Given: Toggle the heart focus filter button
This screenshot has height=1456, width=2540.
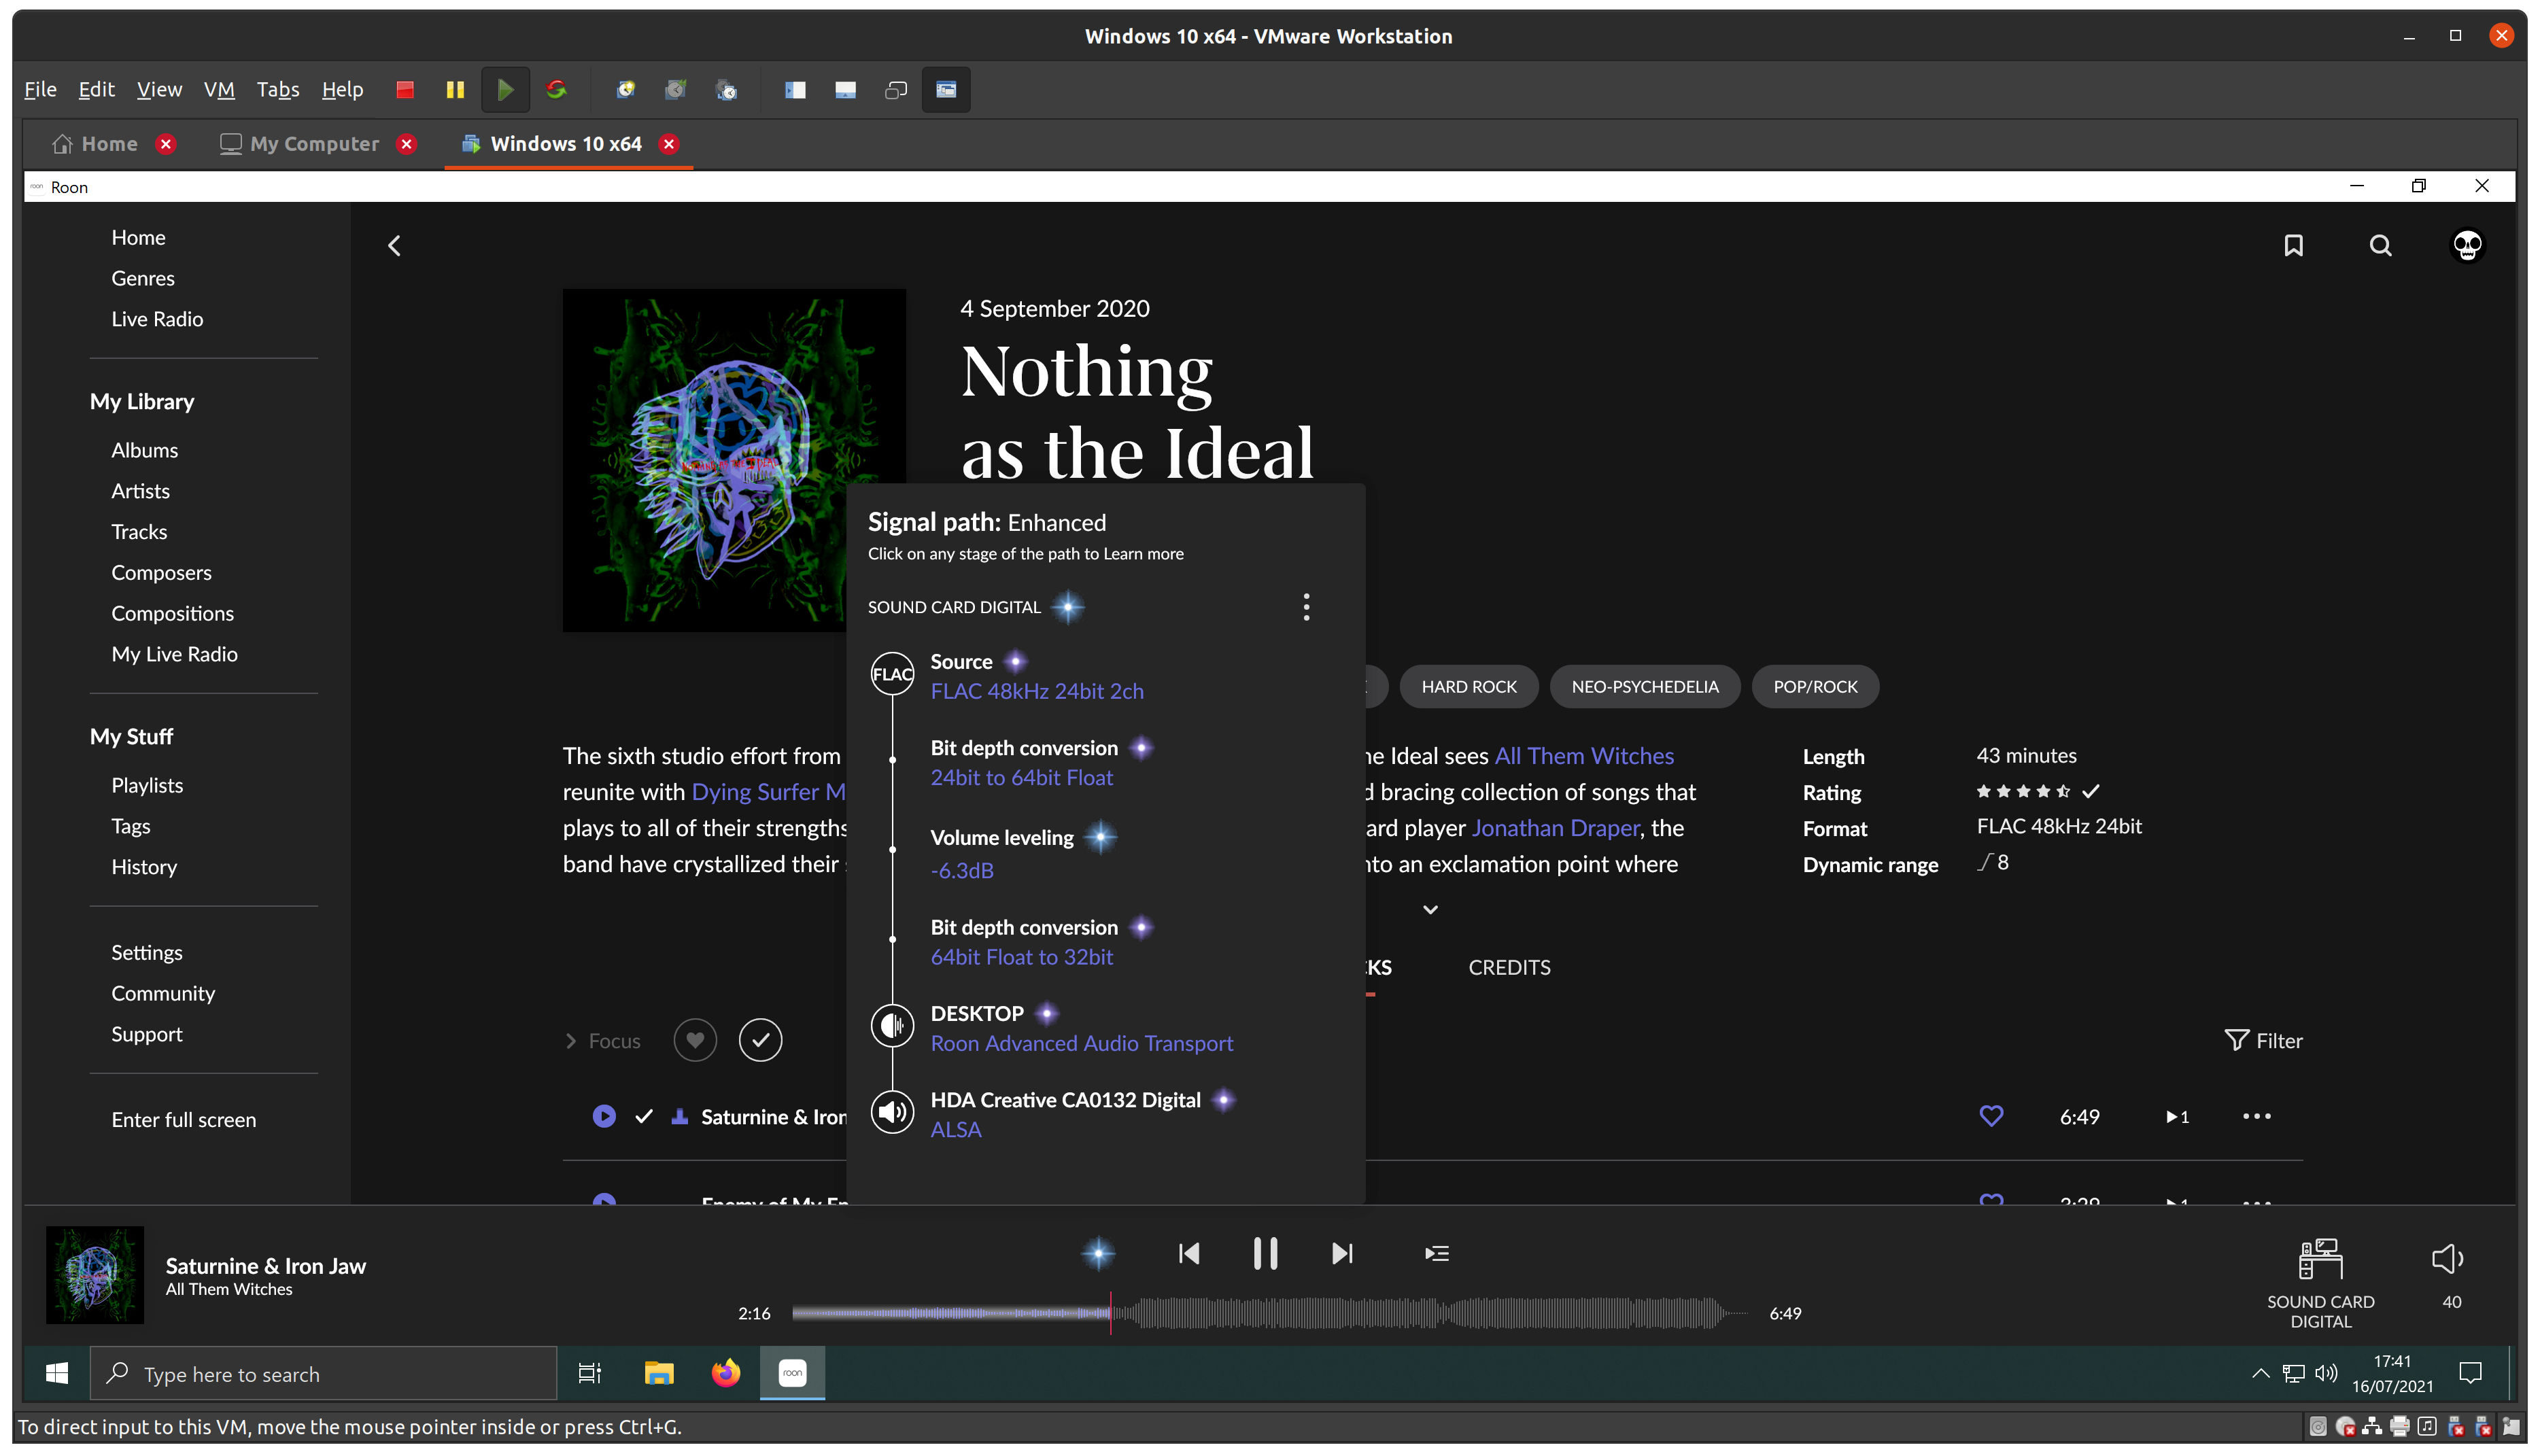Looking at the screenshot, I should click(695, 1040).
